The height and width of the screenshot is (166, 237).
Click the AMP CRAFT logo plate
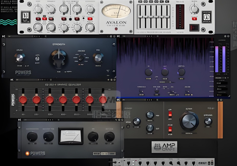(165, 147)
